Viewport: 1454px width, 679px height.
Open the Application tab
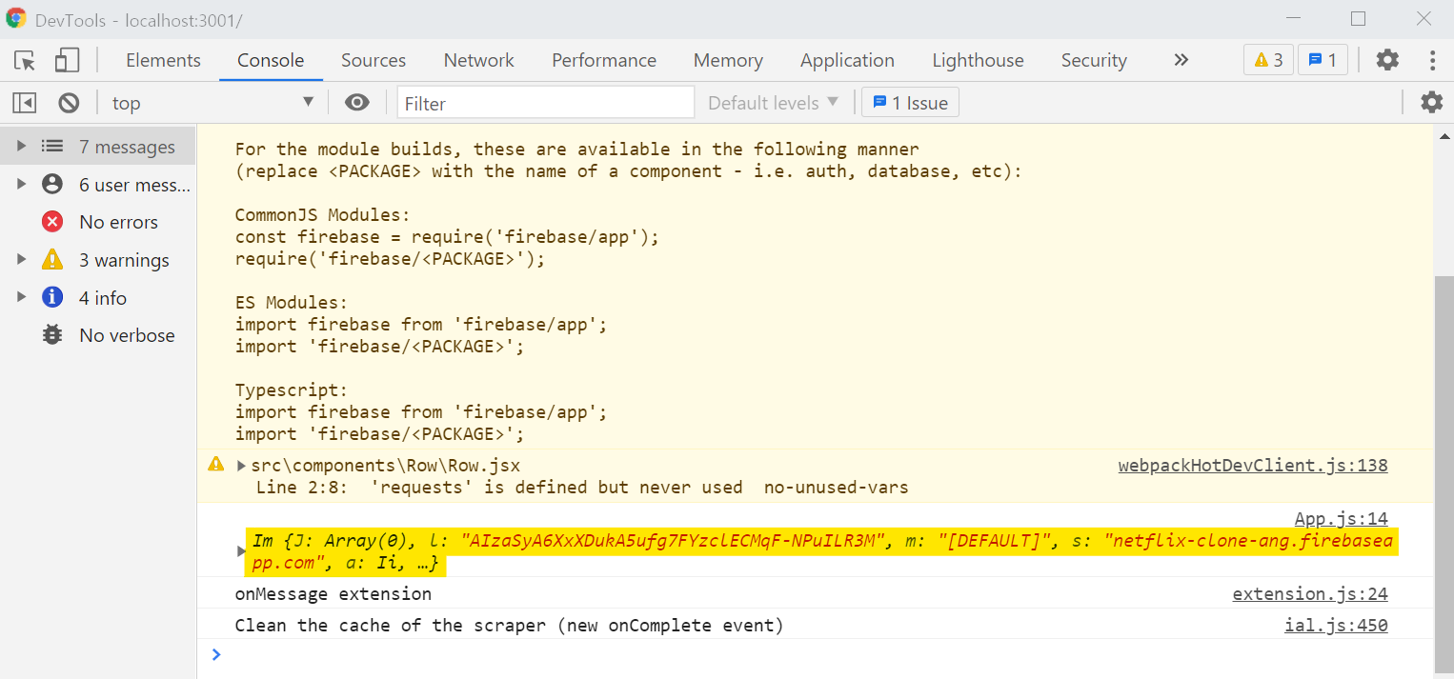click(847, 60)
